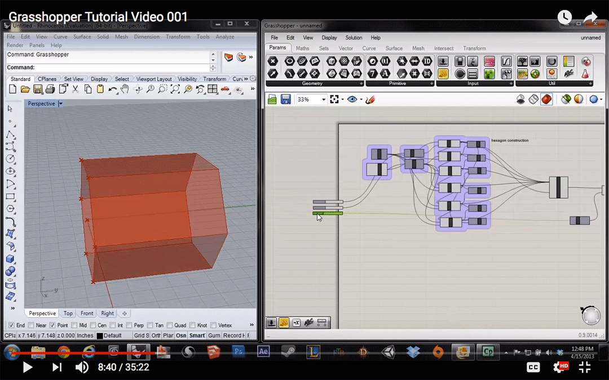The image size is (609, 380).
Task: Select the Pan hand tool in Rhino
Action: (125, 90)
